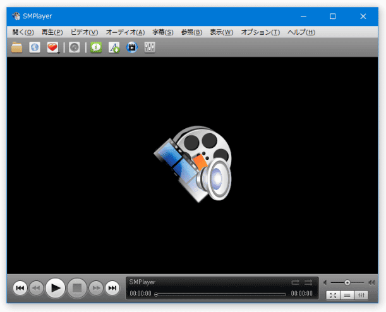386x312 pixels.
Task: Open the green info properties icon
Action: click(x=96, y=47)
